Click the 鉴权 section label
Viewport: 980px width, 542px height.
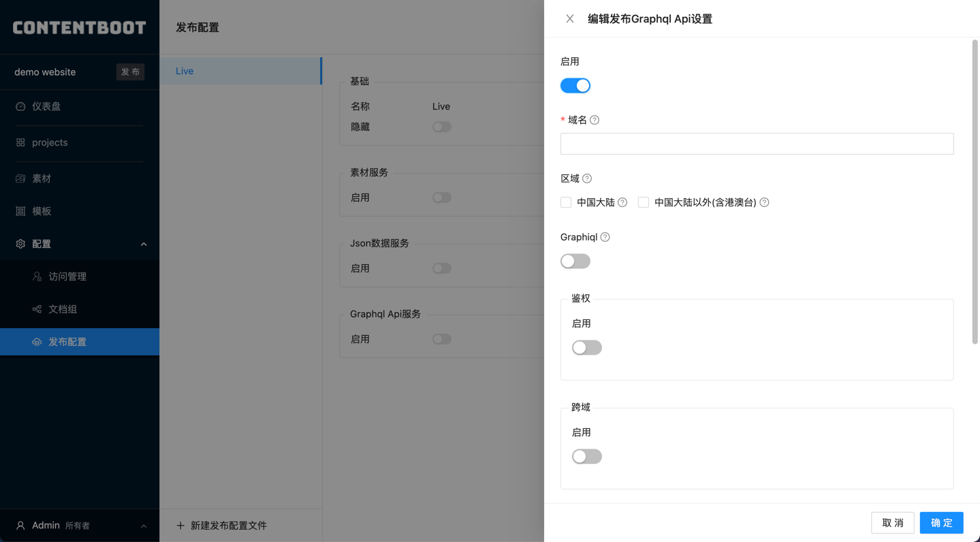coord(581,298)
